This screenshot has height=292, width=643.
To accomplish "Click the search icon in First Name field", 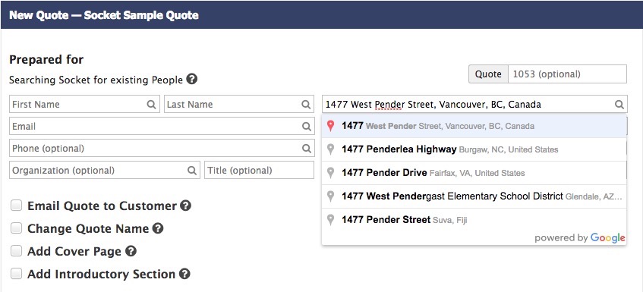I will [151, 105].
